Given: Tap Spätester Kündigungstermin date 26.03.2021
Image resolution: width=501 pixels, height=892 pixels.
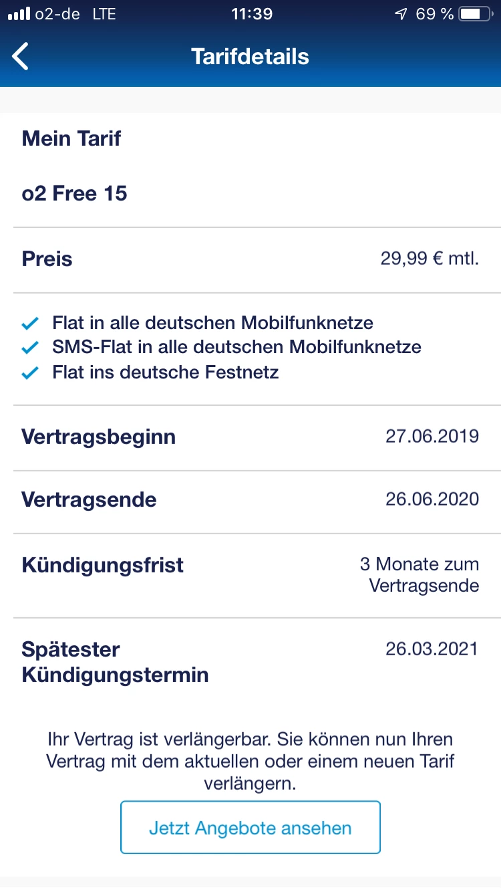Looking at the screenshot, I should click(x=432, y=649).
